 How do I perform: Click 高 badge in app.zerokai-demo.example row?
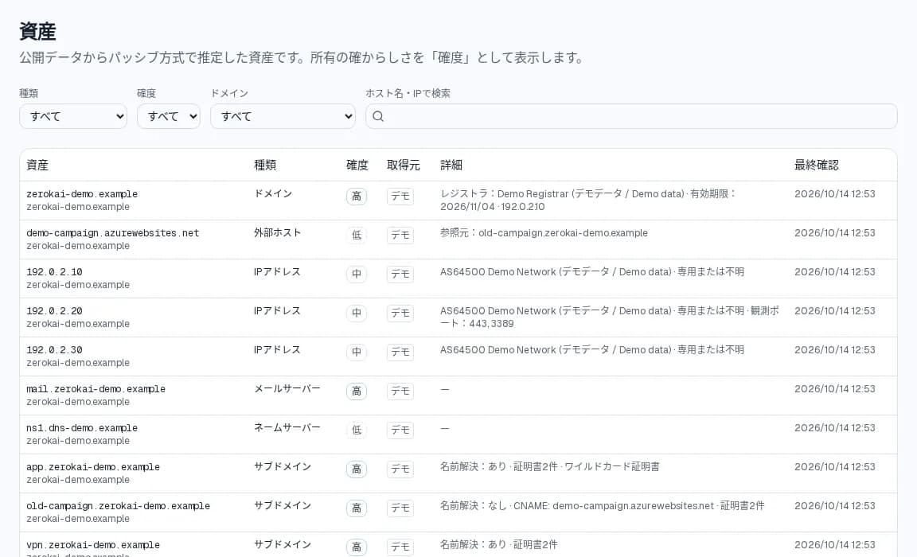point(356,469)
